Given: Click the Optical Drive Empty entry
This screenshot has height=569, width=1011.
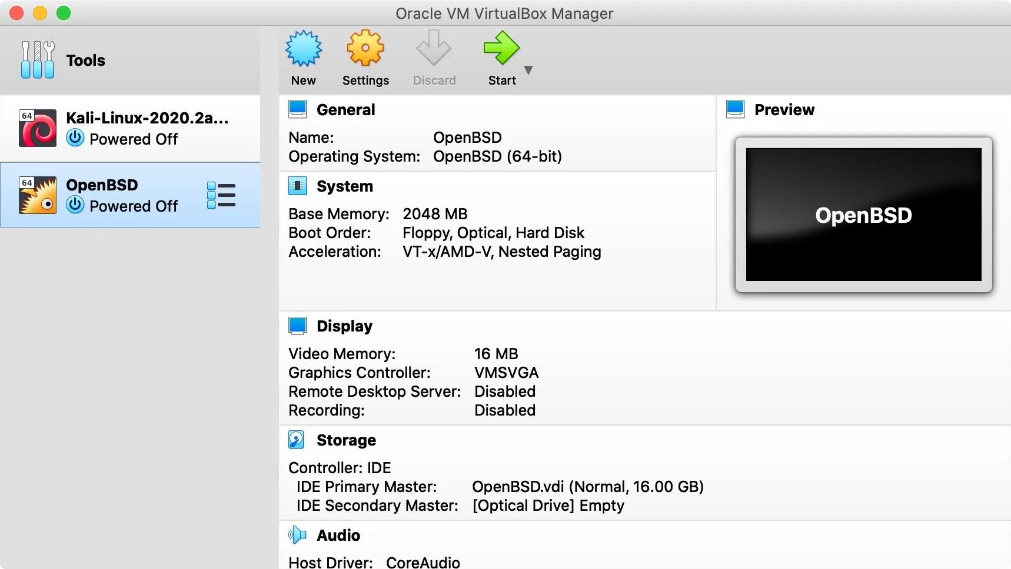Looking at the screenshot, I should click(548, 506).
